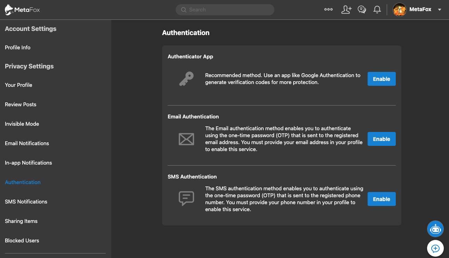Click the Authentication page title

(186, 33)
